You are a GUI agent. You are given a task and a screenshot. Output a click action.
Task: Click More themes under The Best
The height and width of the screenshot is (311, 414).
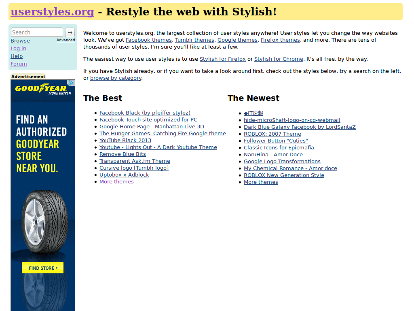(116, 182)
